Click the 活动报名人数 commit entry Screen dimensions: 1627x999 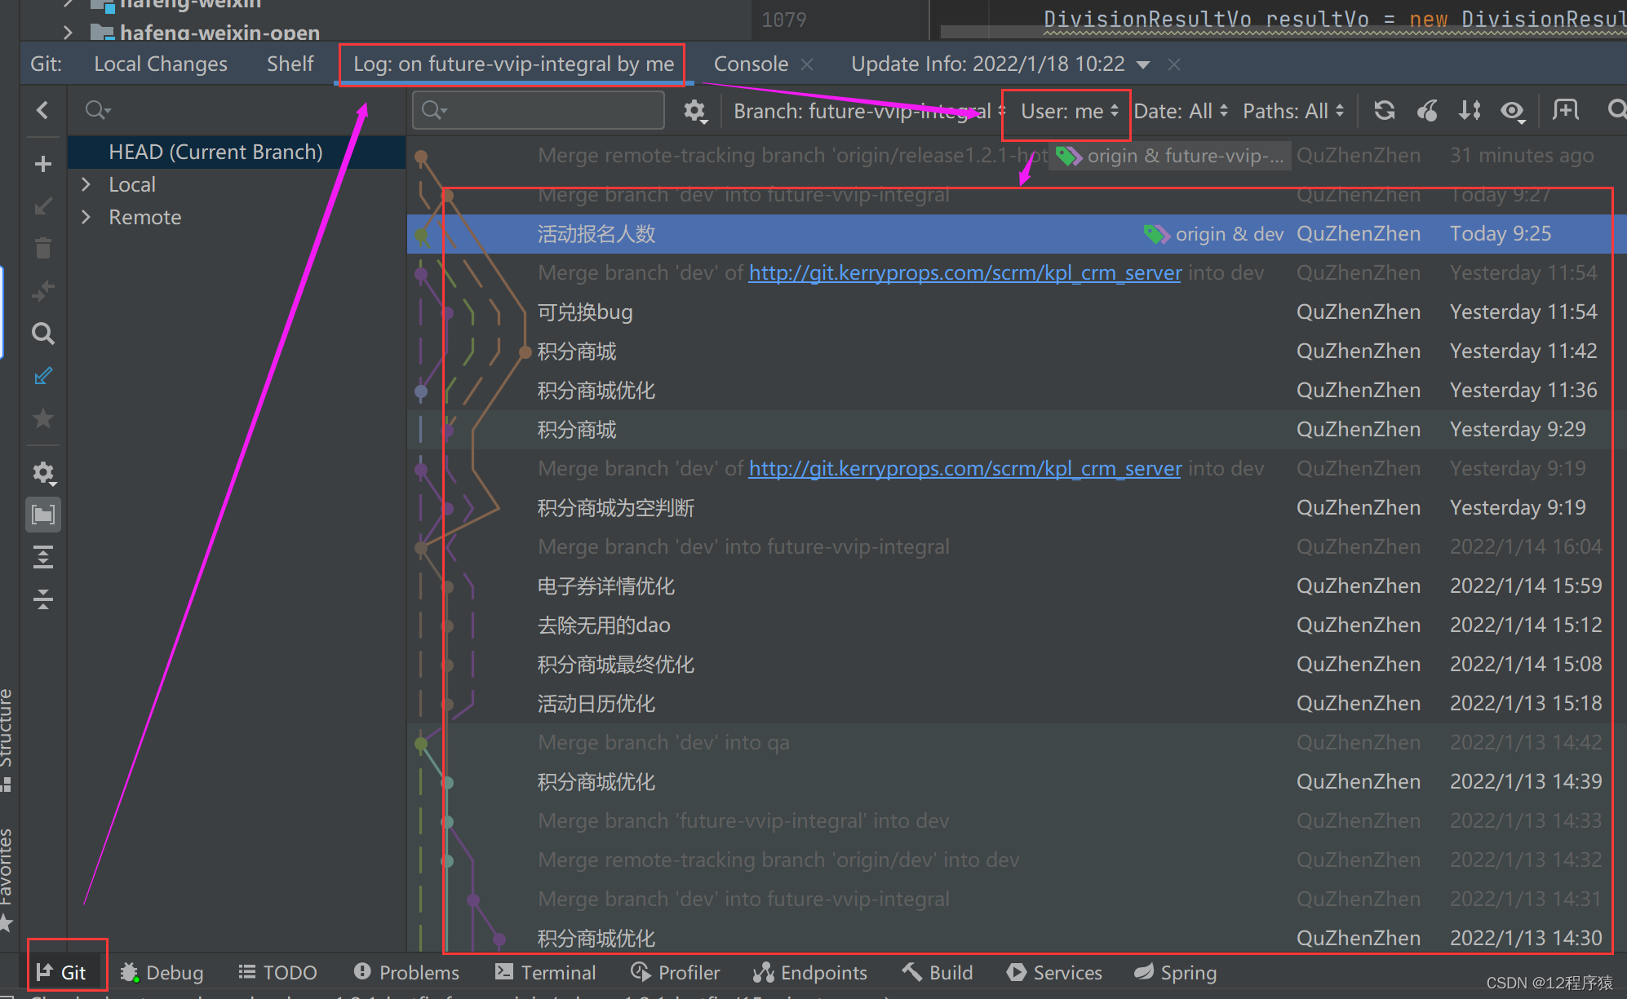[599, 233]
